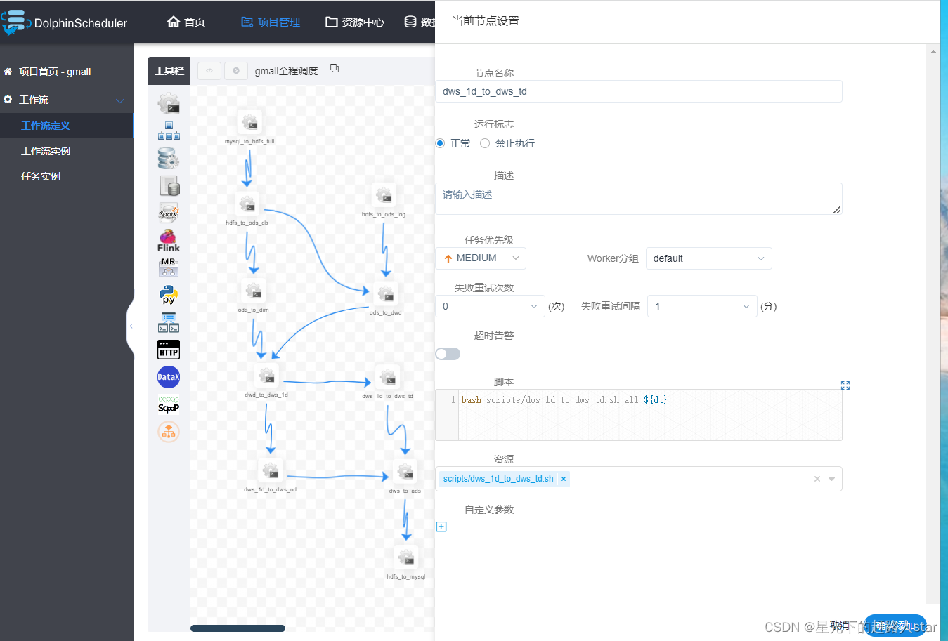
Task: Click the dws_to_ads node icon
Action: (405, 473)
